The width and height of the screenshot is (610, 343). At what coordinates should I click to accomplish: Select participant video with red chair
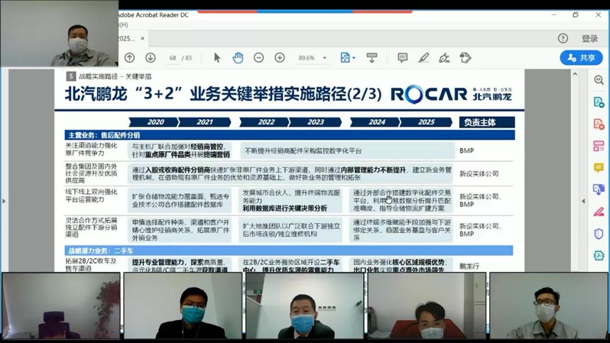tap(427, 306)
